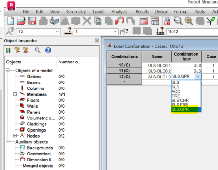
Task: Activate the Zoom window magnifier icon
Action: click(x=178, y=21)
